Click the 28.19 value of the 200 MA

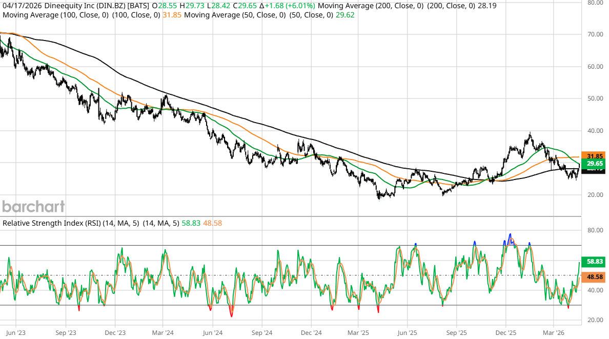[486, 6]
